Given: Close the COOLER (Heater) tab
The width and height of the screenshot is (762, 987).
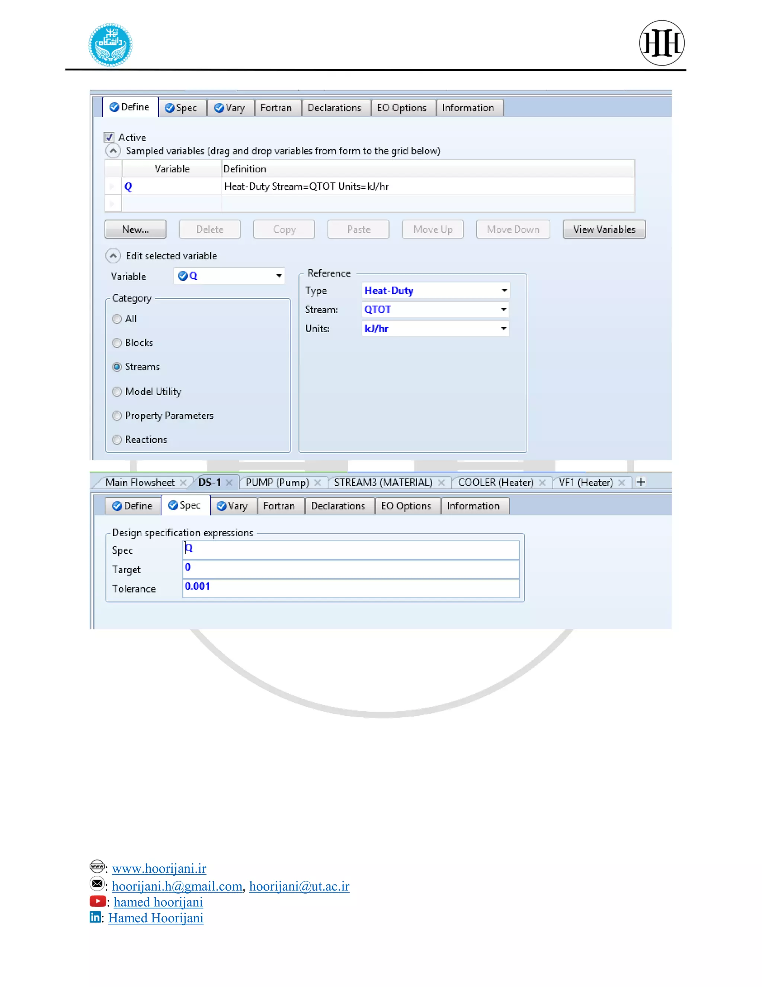Looking at the screenshot, I should click(x=542, y=483).
